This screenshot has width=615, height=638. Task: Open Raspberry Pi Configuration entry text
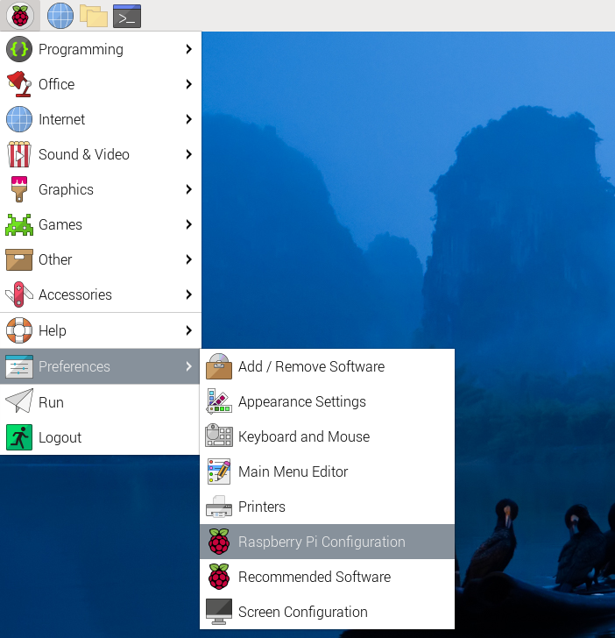tap(322, 542)
